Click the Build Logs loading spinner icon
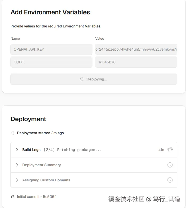Image resolution: width=186 pixels, height=208 pixels. [170, 150]
